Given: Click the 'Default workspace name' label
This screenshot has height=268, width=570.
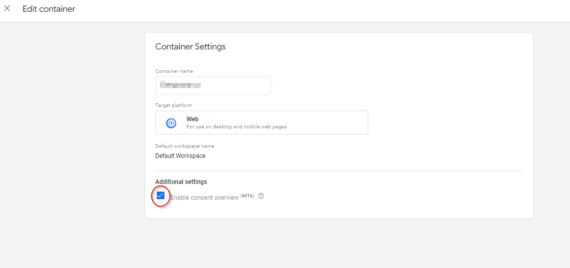Looking at the screenshot, I should tap(185, 146).
